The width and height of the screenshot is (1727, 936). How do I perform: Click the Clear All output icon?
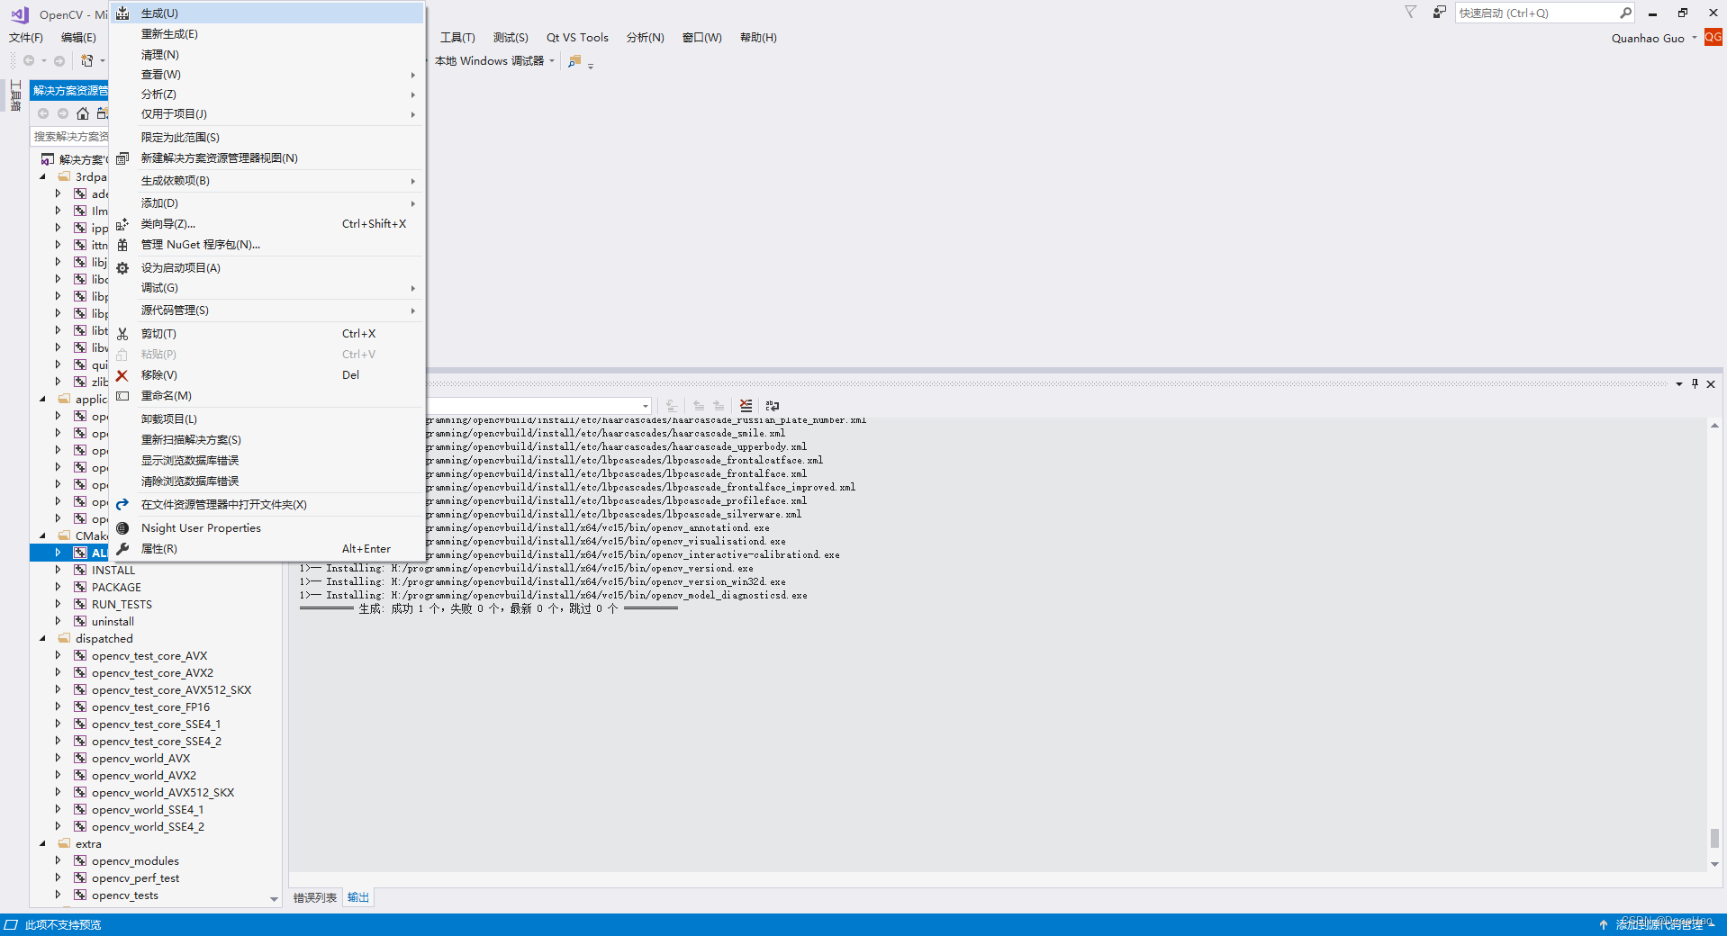point(746,406)
